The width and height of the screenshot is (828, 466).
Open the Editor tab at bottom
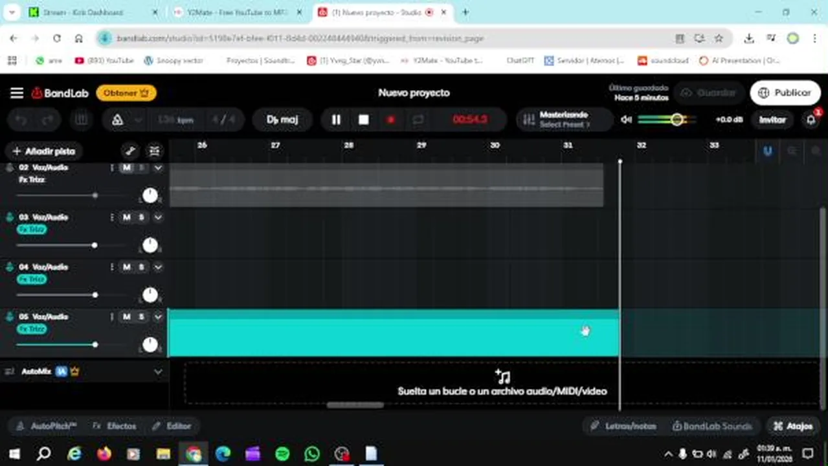click(x=172, y=427)
